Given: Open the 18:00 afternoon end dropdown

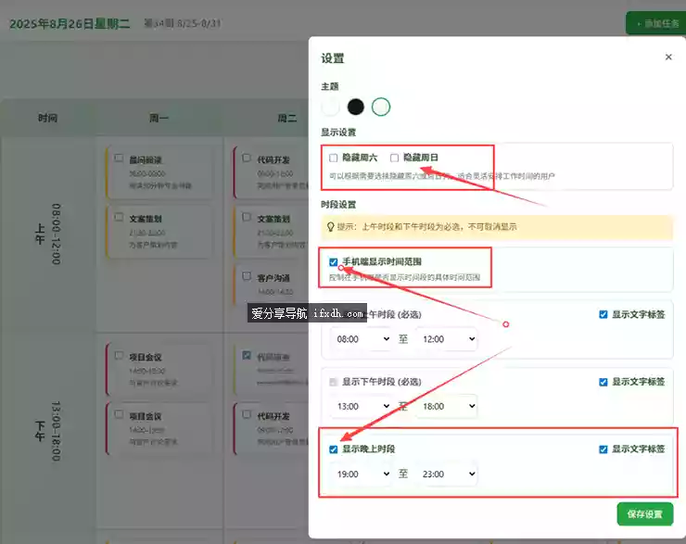Looking at the screenshot, I should 447,406.
